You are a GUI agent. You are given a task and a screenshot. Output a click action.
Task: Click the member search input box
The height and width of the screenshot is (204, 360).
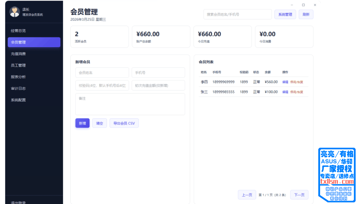click(x=237, y=14)
